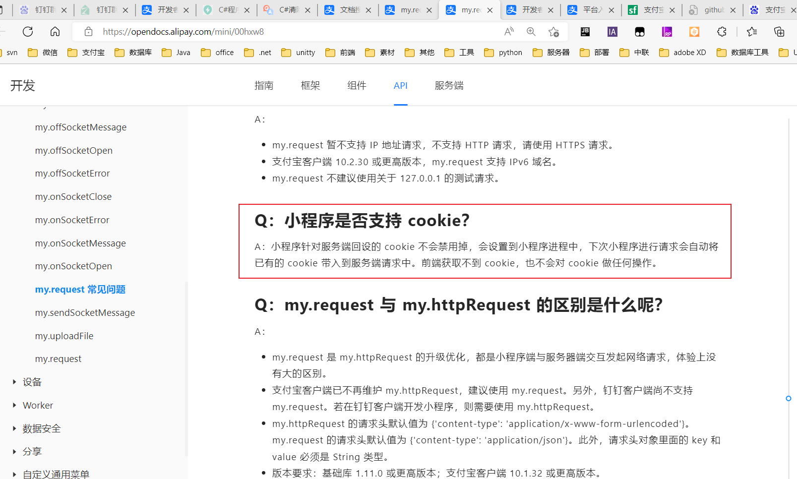Open the 服务器 bookmarks folder
This screenshot has height=479, width=797.
[x=551, y=53]
